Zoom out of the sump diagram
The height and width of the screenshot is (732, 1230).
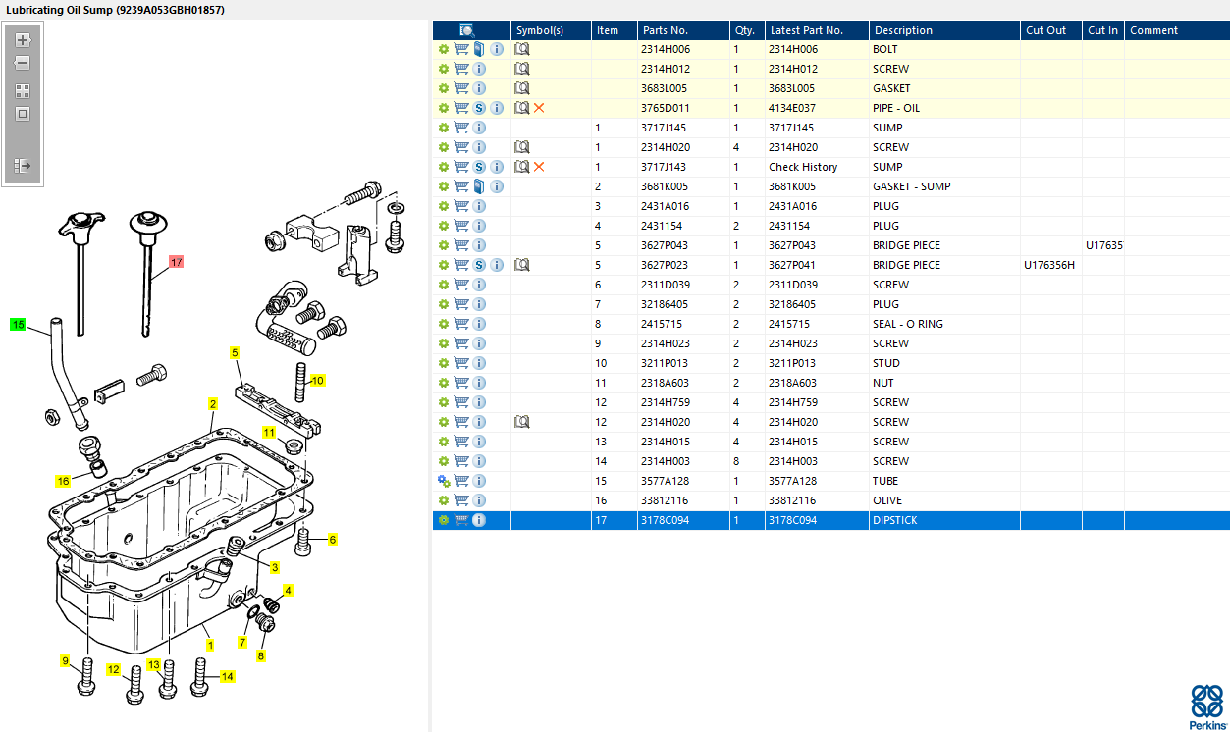click(x=23, y=63)
